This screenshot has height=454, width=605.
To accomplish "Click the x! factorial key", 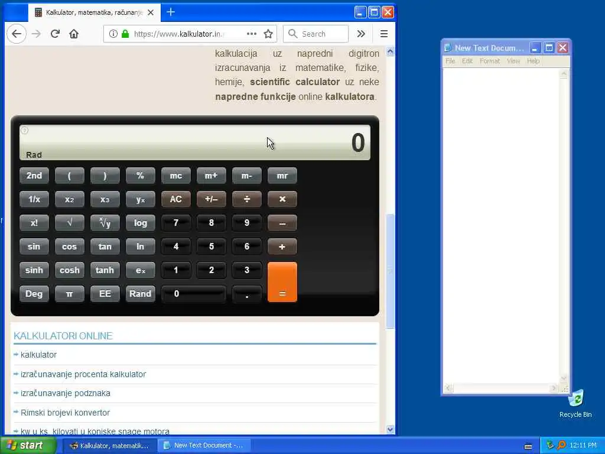I will point(34,223).
